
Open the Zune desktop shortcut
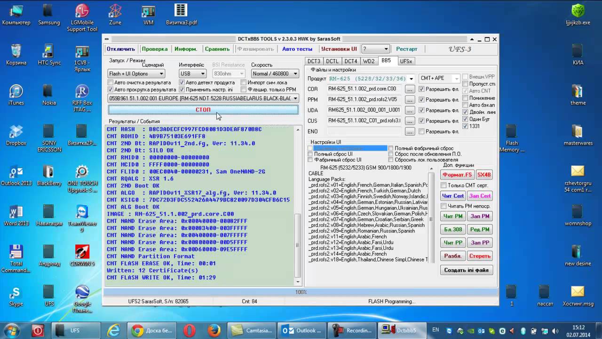[x=115, y=15]
